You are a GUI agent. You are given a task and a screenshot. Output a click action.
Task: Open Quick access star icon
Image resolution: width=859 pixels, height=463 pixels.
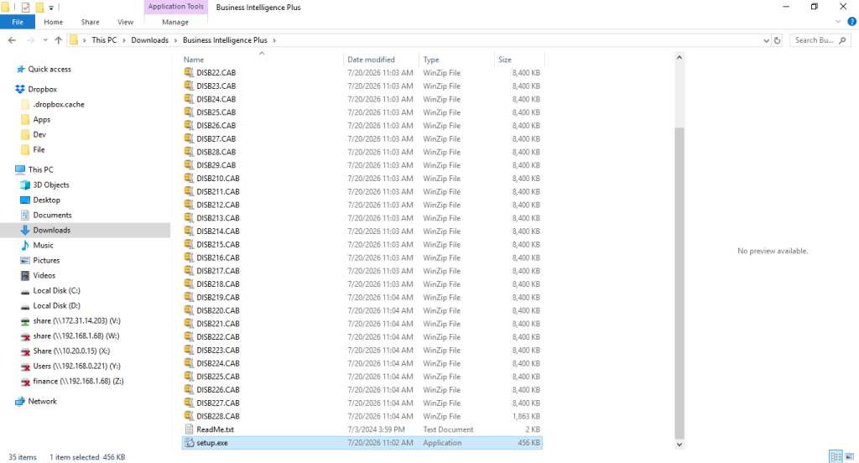pyautogui.click(x=20, y=69)
